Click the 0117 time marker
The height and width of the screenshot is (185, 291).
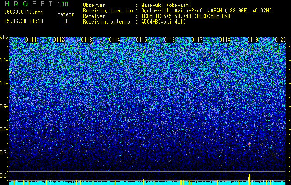tap(197, 40)
